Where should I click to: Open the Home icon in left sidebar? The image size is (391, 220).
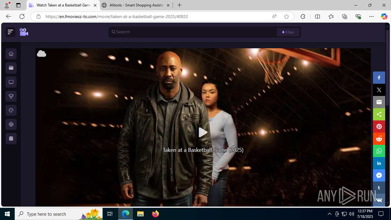(x=11, y=54)
